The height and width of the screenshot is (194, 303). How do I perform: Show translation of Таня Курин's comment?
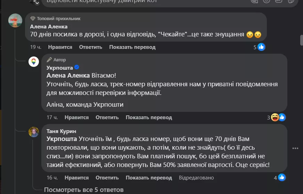tap(149, 178)
